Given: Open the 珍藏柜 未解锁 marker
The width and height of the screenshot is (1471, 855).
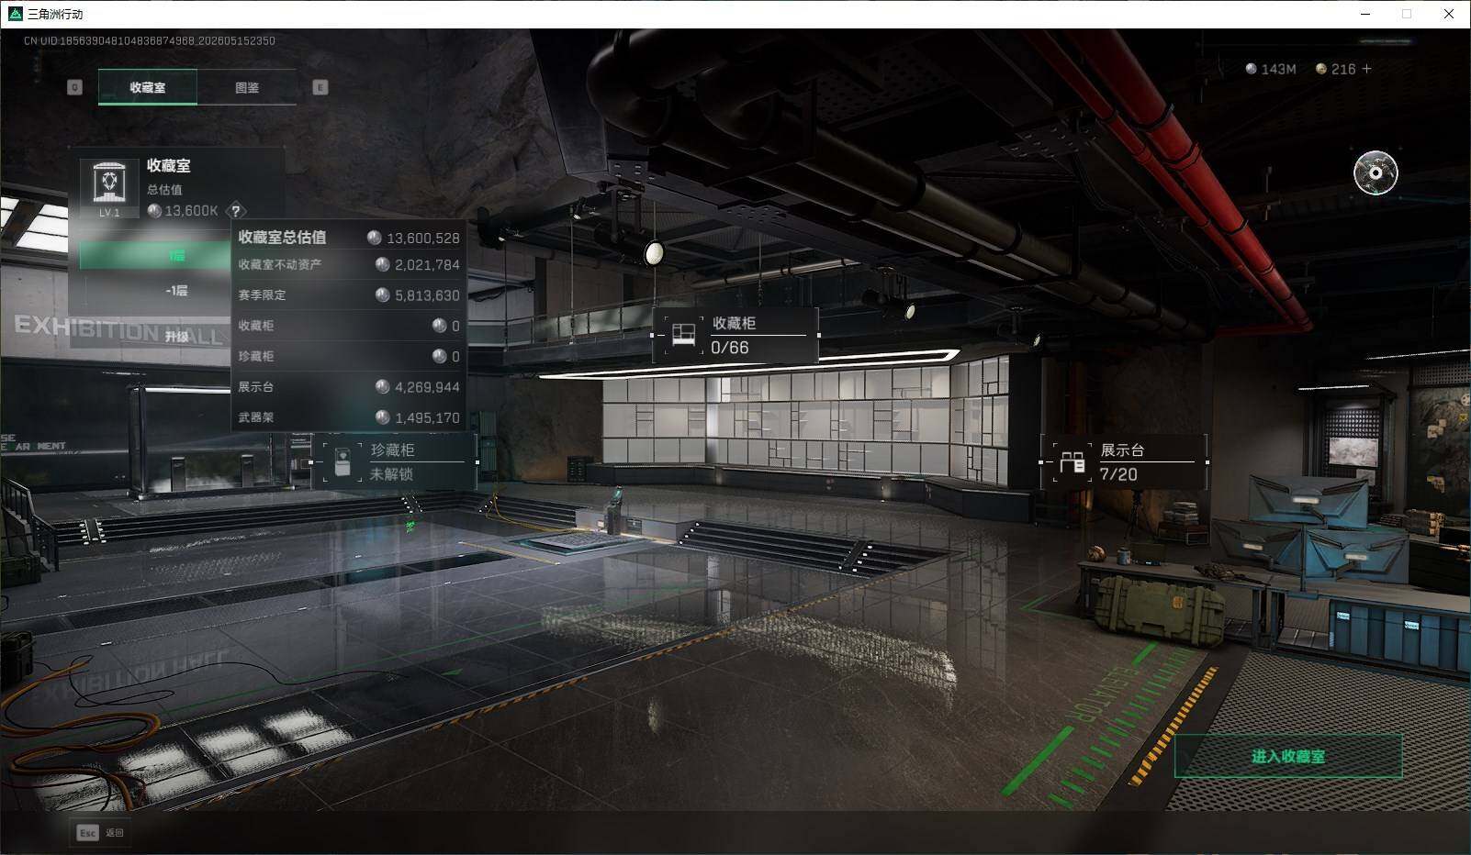Looking at the screenshot, I should pos(395,461).
